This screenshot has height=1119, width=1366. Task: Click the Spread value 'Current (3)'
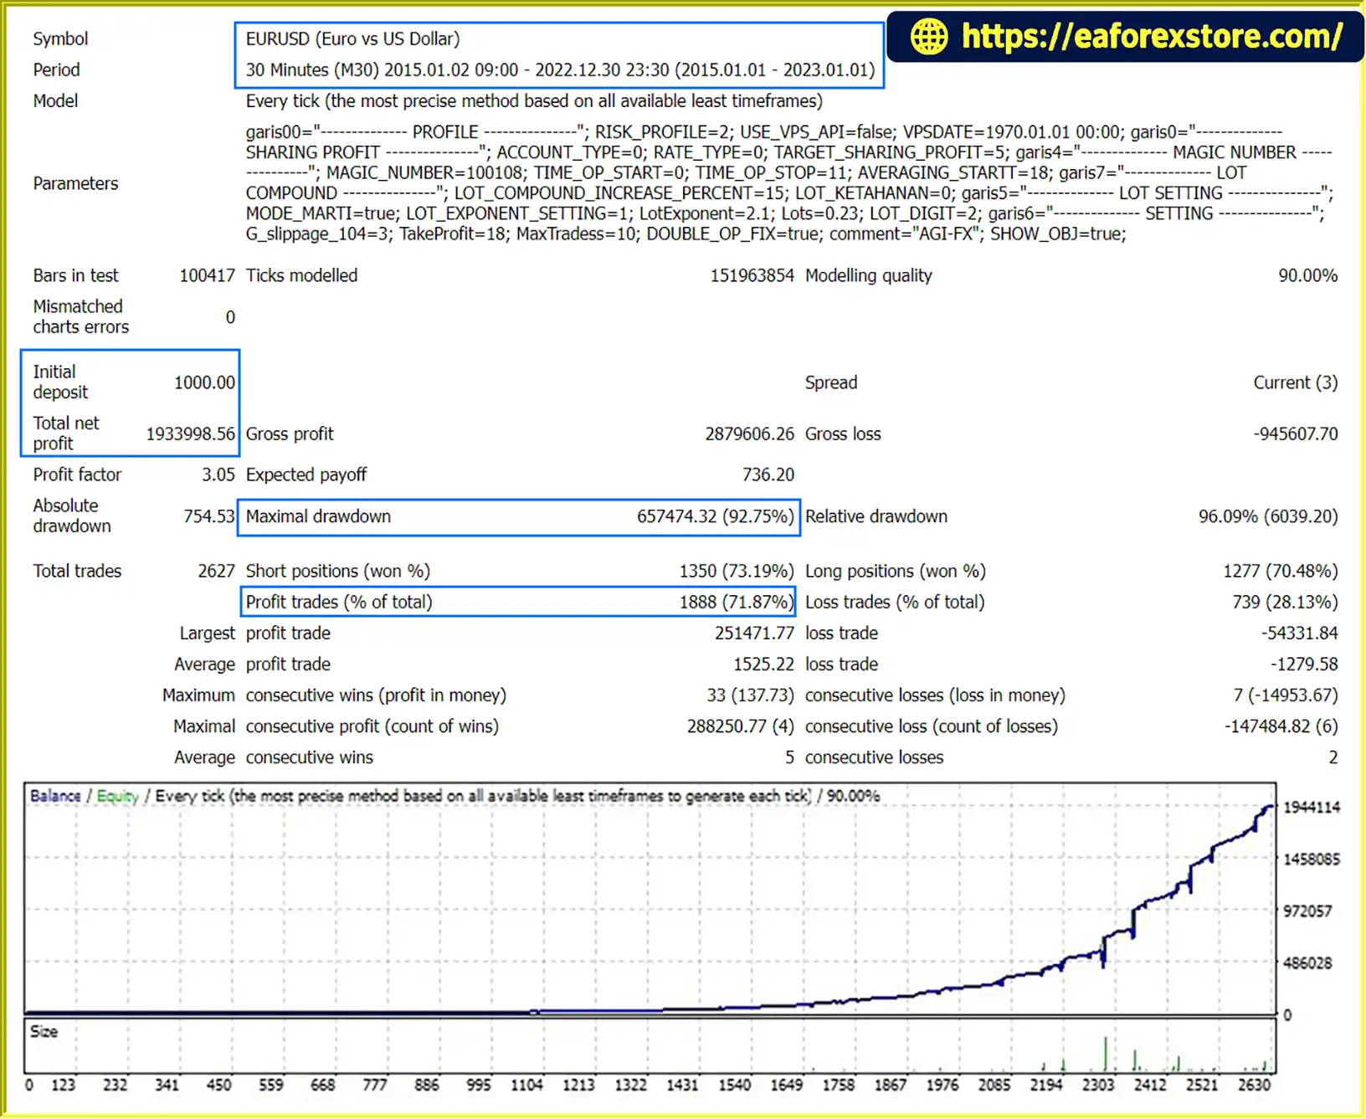coord(1295,382)
